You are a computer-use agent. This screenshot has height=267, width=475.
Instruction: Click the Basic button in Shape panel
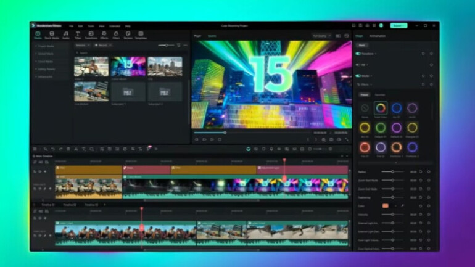pos(361,45)
